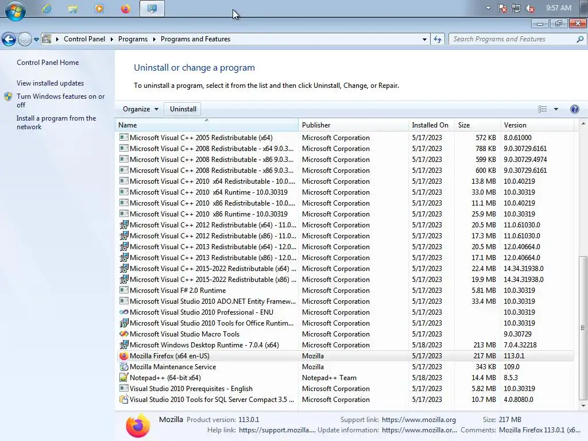588x441 pixels.
Task: Click Visual Studio 2010 Prerequisites - English icon
Action: [124, 389]
